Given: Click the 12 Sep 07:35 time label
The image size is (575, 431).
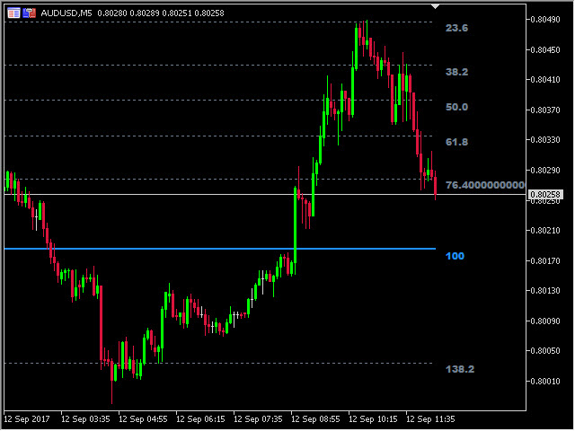Looking at the screenshot, I should point(258,419).
